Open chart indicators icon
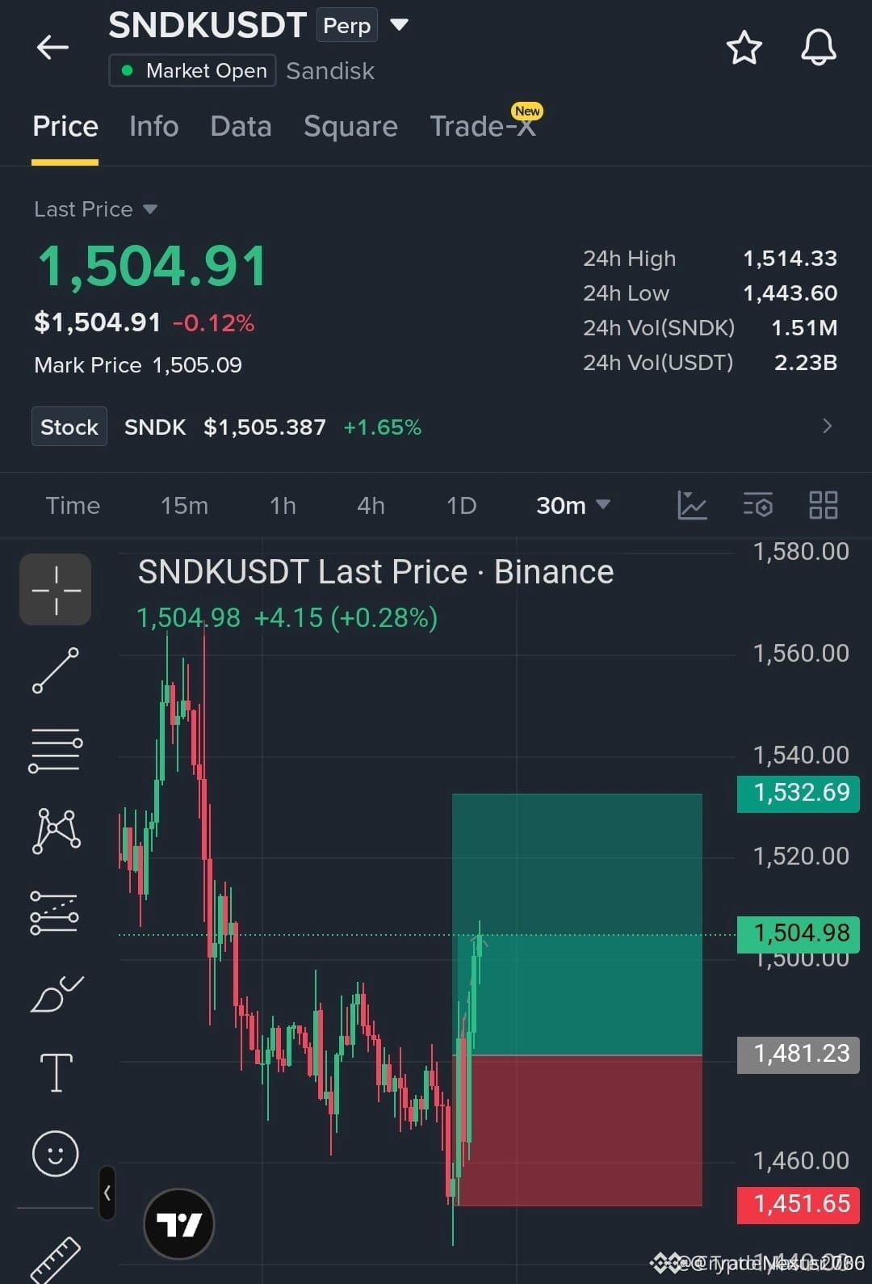 [x=692, y=506]
